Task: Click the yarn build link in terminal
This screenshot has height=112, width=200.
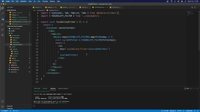Action: click(x=62, y=103)
